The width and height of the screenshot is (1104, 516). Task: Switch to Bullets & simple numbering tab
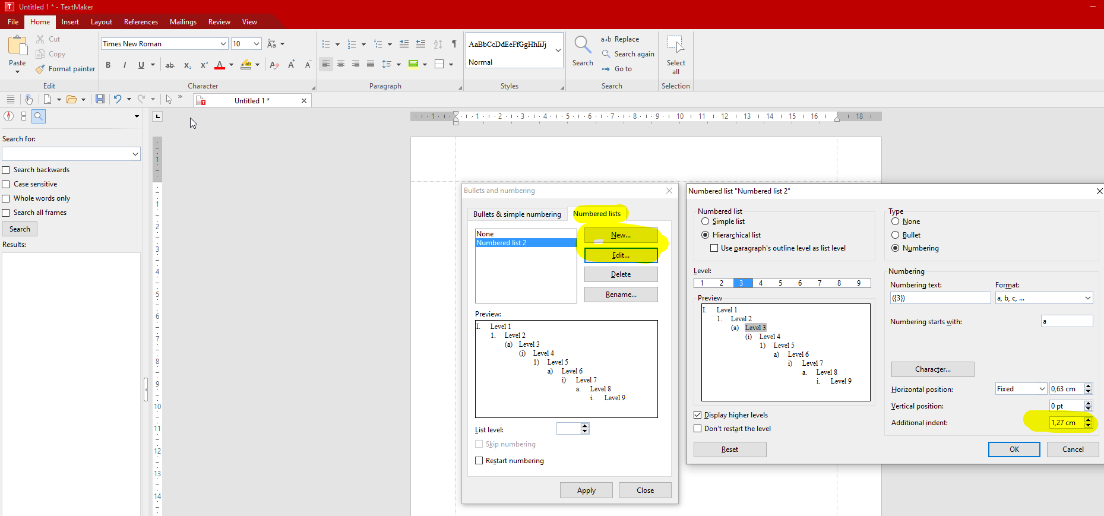point(517,214)
